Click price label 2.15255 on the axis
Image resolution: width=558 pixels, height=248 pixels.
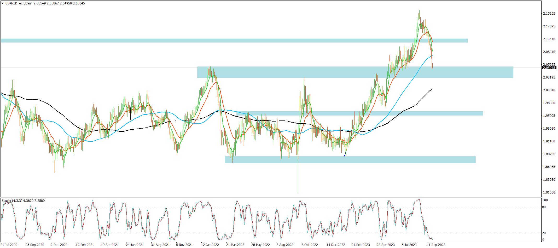click(549, 14)
